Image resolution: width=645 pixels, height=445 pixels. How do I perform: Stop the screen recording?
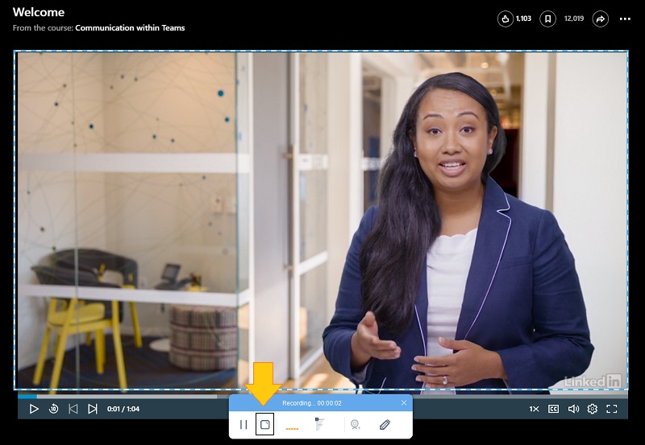[264, 424]
